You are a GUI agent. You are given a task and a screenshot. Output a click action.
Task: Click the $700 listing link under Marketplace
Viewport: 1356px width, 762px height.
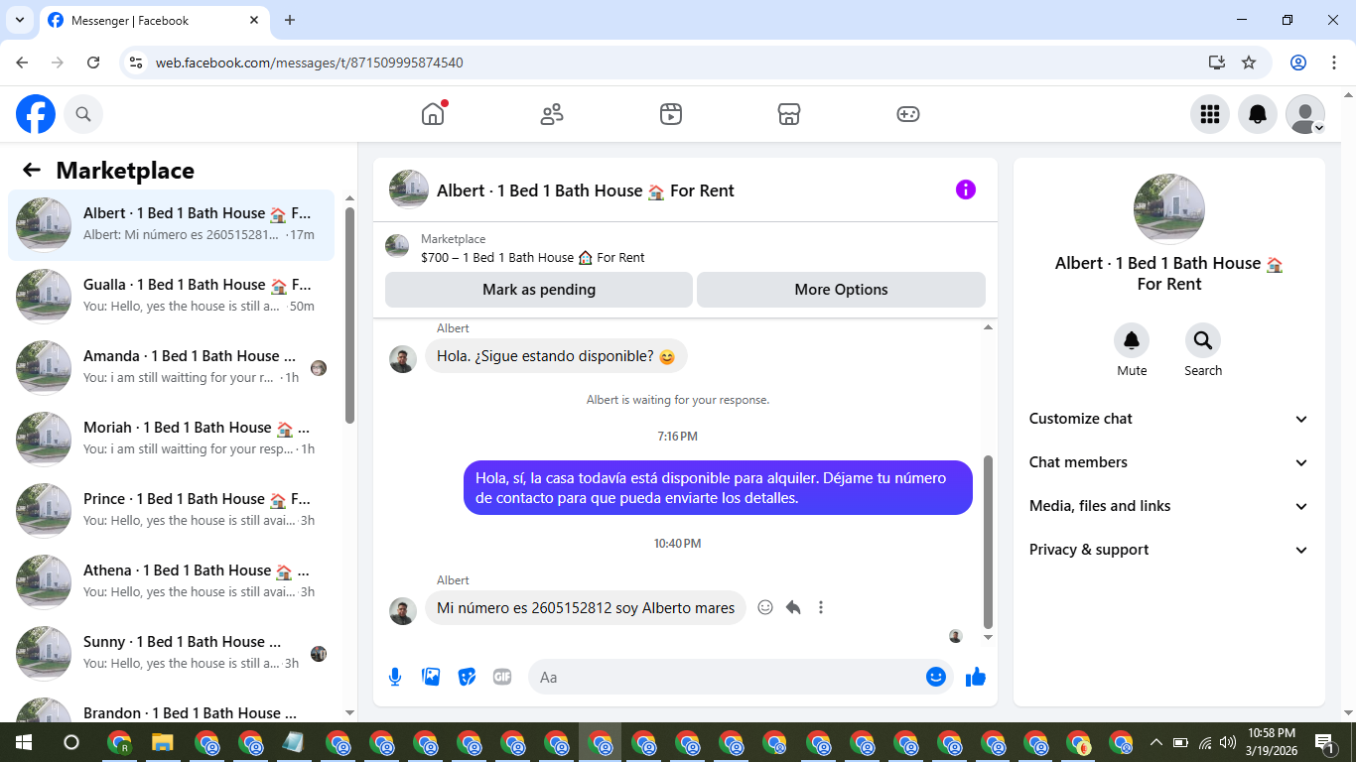pyautogui.click(x=532, y=258)
